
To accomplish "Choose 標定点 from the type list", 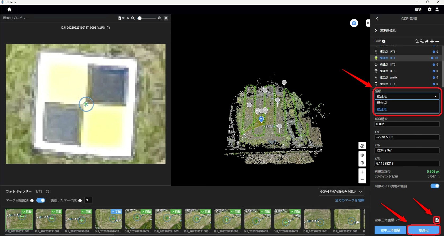I will coord(382,103).
